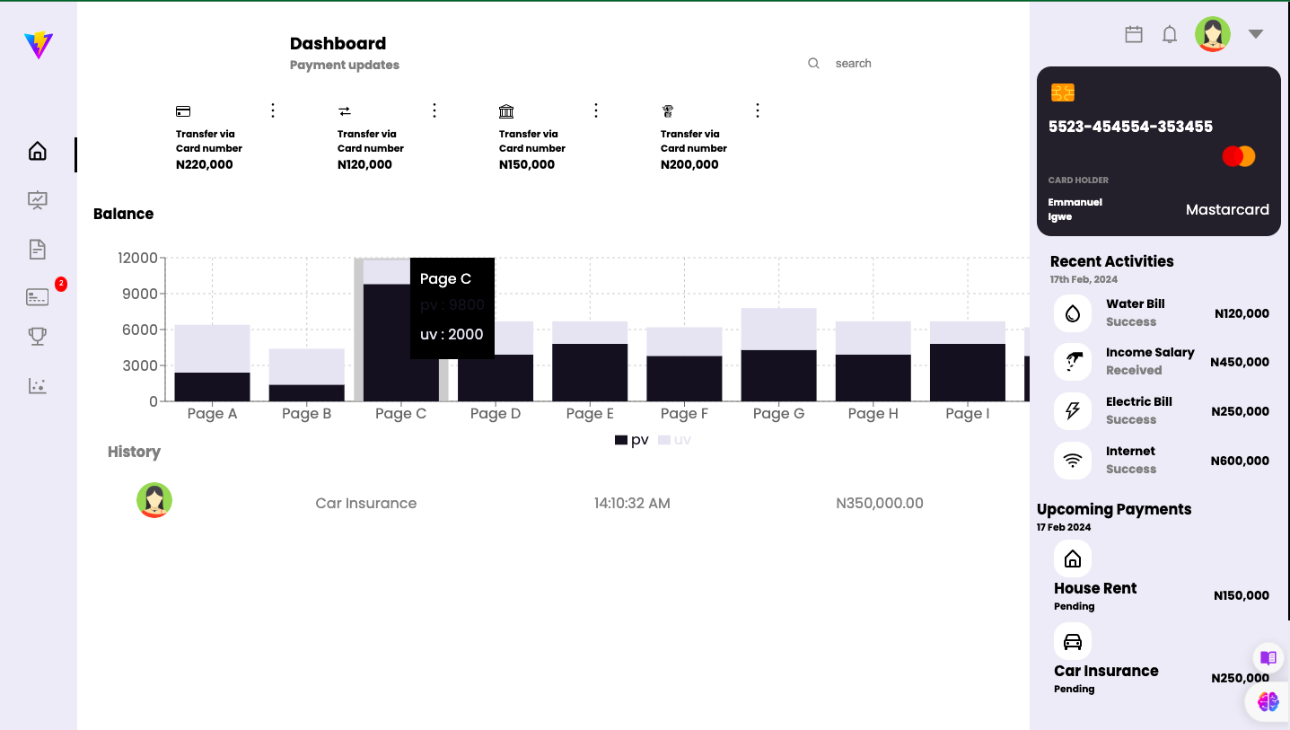The height and width of the screenshot is (730, 1290).
Task: Click the House Rent home icon
Action: tap(1073, 559)
